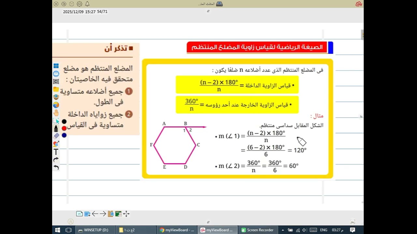Viewport: 417px width, 234px height.
Task: Click the collapse arrows at top center
Action: [208, 11]
